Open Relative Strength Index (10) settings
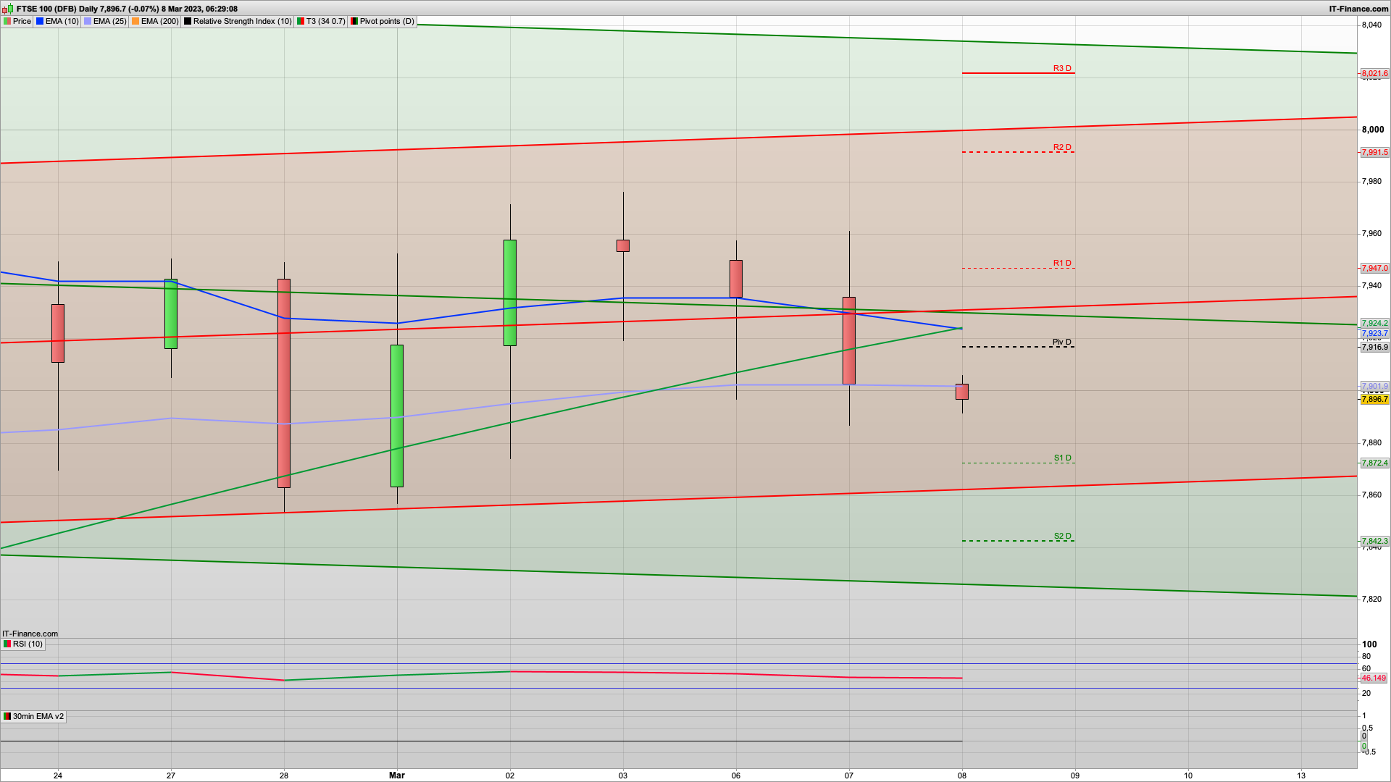The width and height of the screenshot is (1391, 782). coord(242,21)
